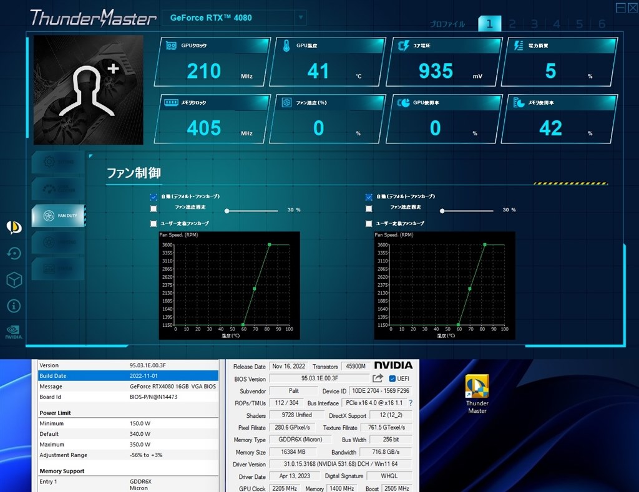639x492 pixels.
Task: Select the Power Limit Minimum 150.0 W row
Action: coord(129,423)
